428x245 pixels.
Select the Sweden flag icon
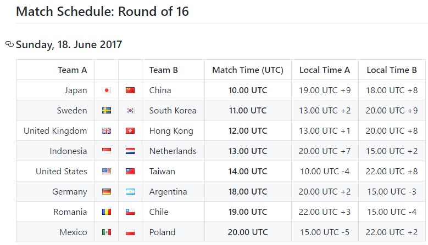107,111
